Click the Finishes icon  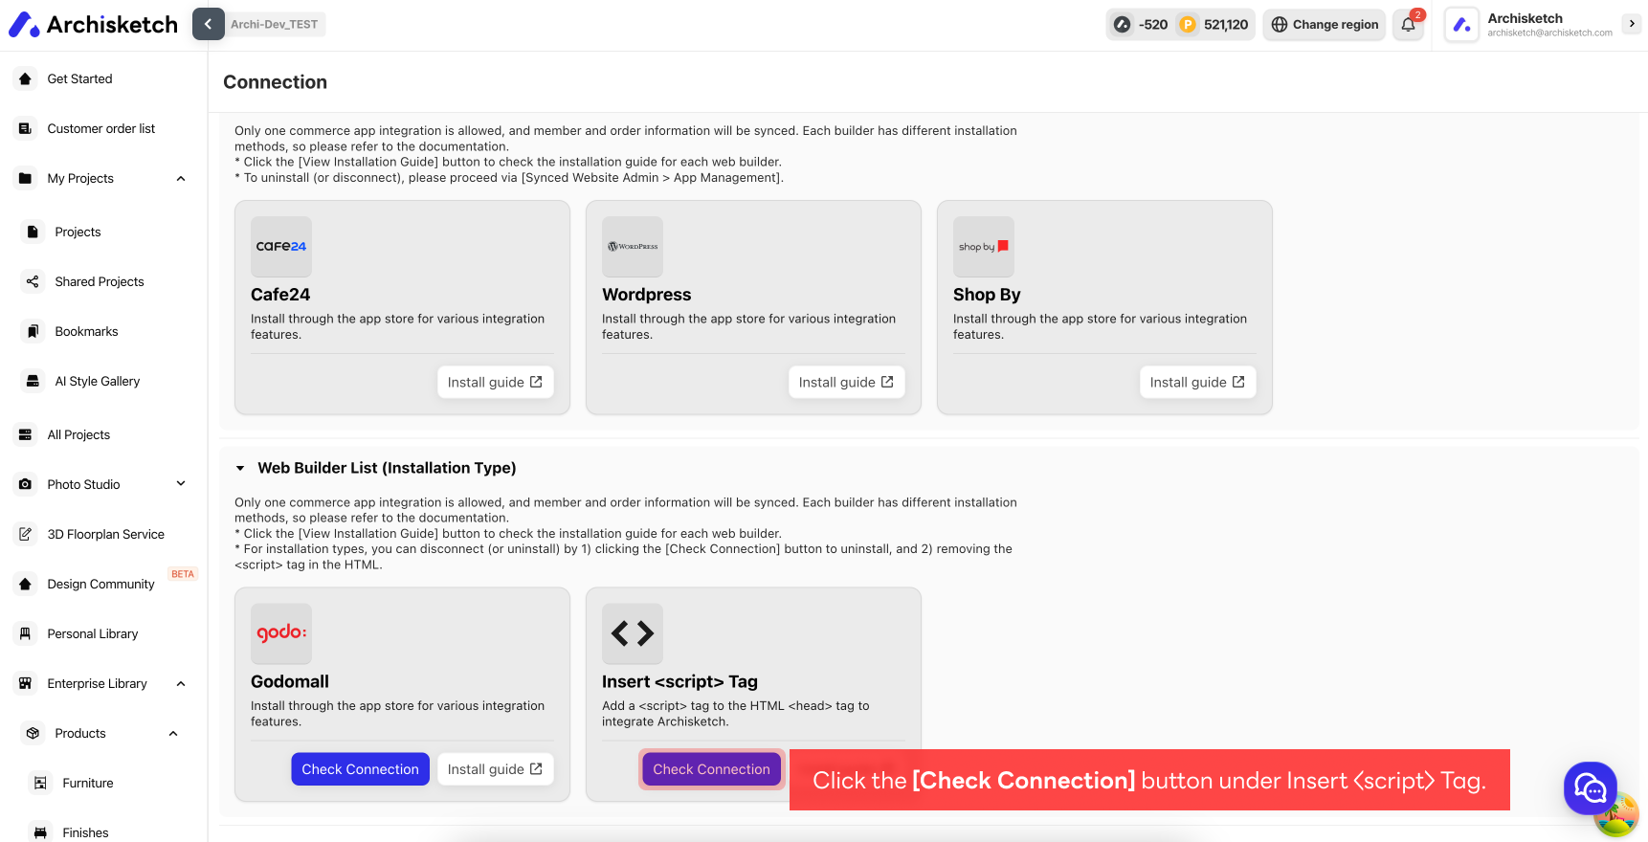[x=40, y=832]
